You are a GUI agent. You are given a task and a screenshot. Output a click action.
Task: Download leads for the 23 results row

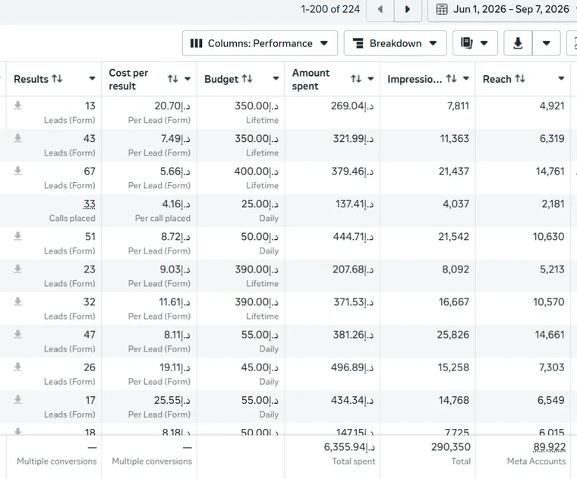click(x=17, y=269)
